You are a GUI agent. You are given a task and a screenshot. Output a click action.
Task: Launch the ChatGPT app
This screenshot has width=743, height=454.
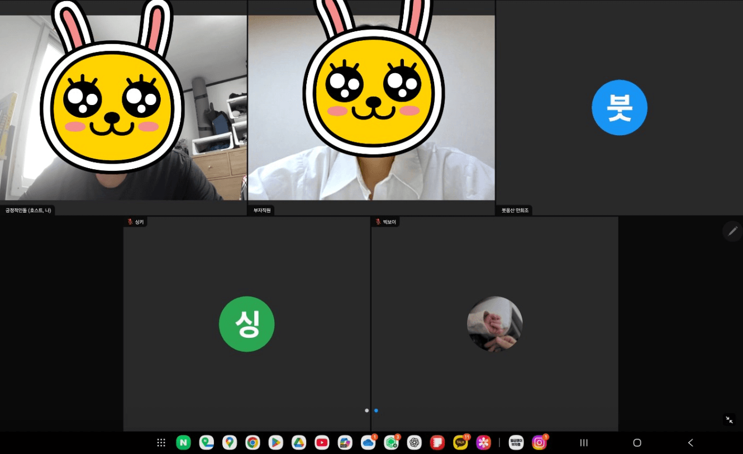[414, 443]
